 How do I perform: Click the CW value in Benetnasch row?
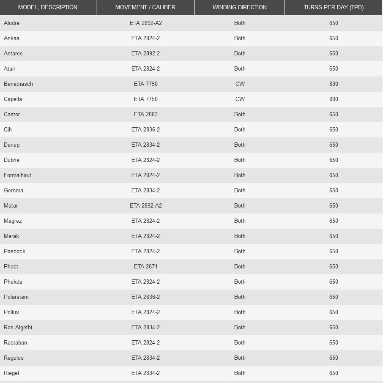[240, 84]
